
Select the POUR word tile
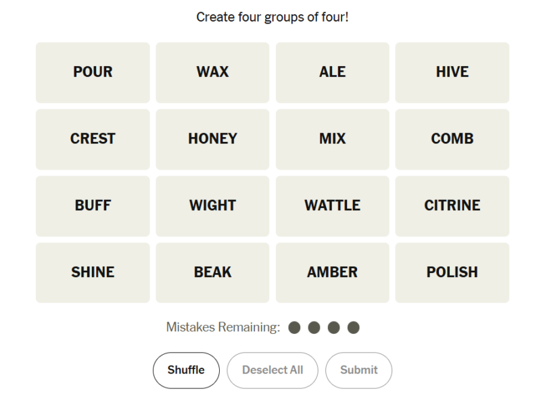pyautogui.click(x=93, y=72)
